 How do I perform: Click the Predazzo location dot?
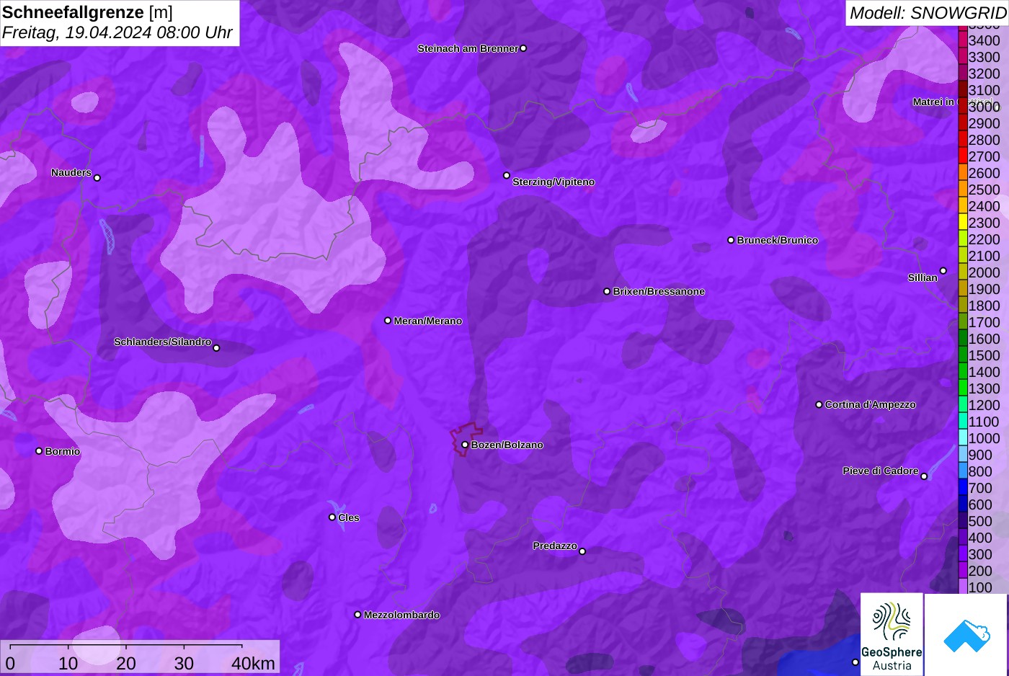click(582, 551)
